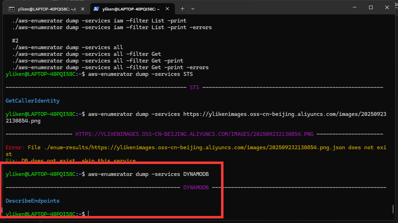The width and height of the screenshot is (398, 223).
Task: Click the red Error: label
Action: (x=15, y=147)
